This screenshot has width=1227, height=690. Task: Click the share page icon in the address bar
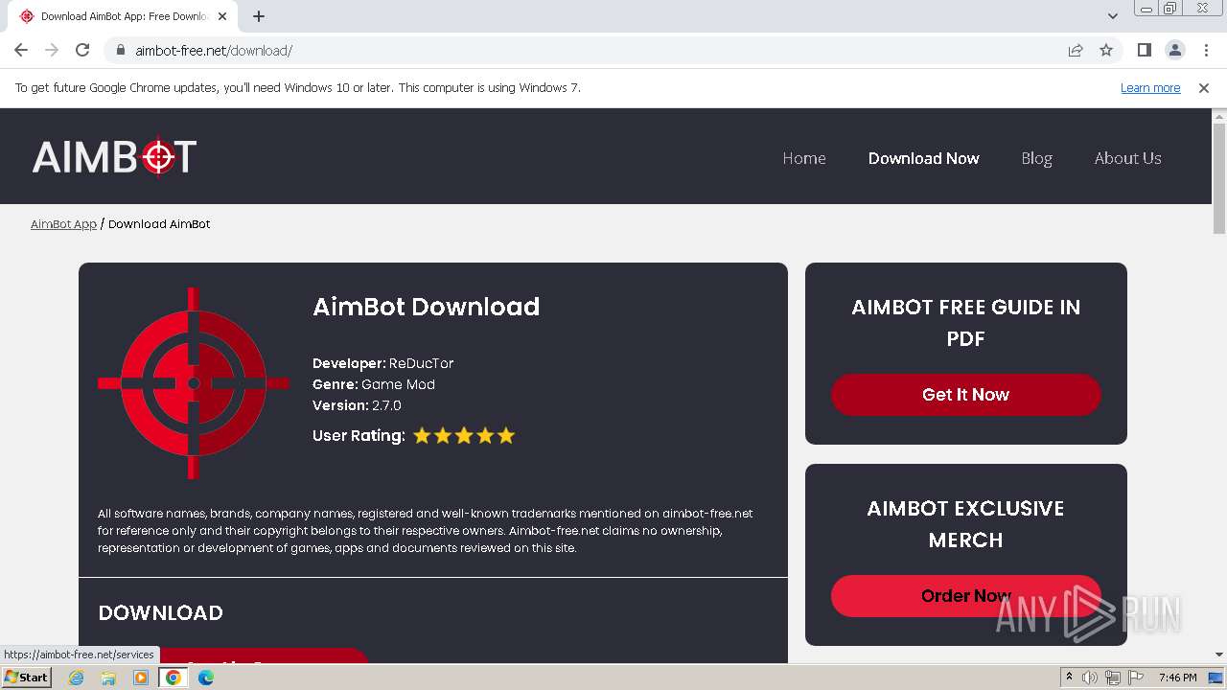pos(1076,50)
